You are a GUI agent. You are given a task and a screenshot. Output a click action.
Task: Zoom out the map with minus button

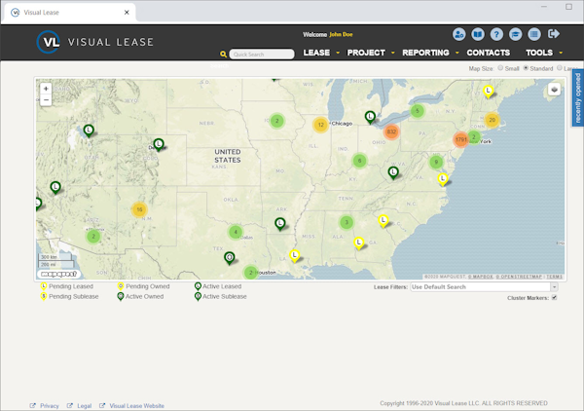point(46,100)
